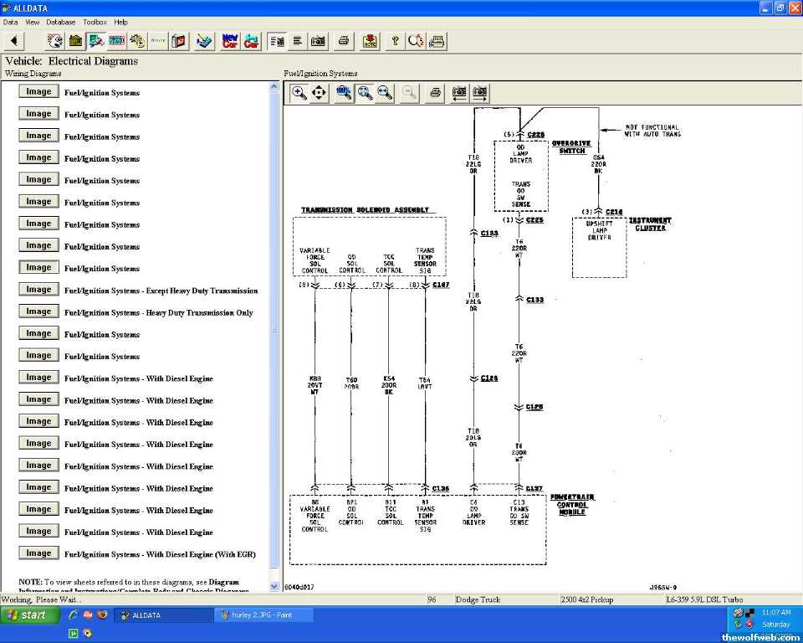Open the clock-and-parts toolbar icon
803x643 pixels.
click(x=137, y=40)
